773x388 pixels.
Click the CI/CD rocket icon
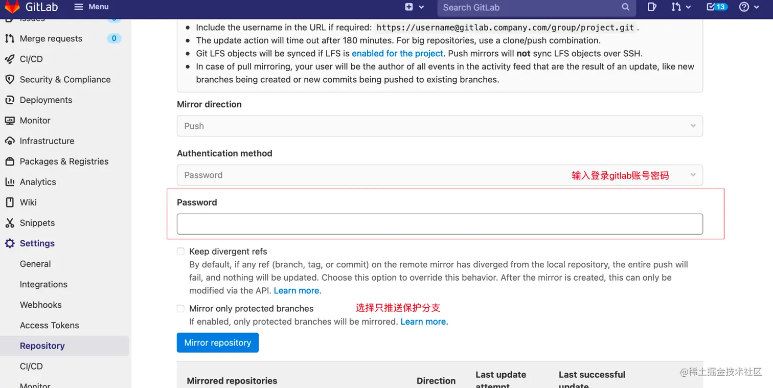[x=9, y=59]
